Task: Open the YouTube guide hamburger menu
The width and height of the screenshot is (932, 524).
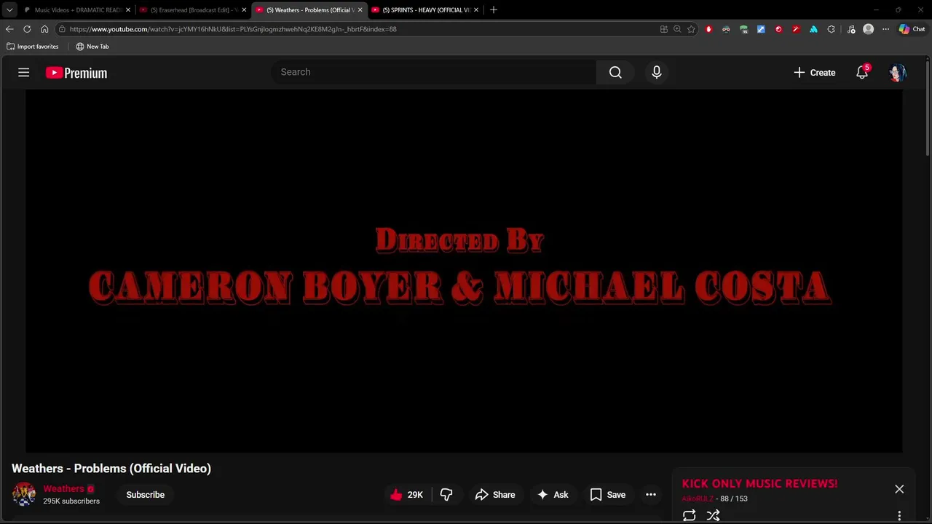Action: click(24, 72)
